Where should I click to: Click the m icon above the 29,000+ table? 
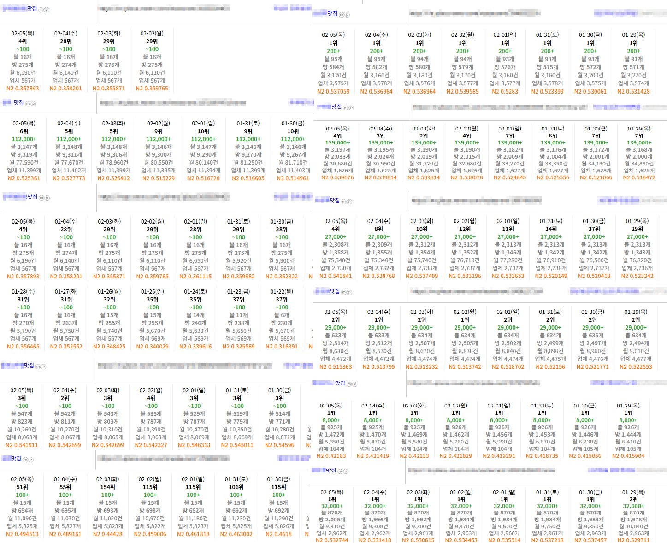point(344,292)
